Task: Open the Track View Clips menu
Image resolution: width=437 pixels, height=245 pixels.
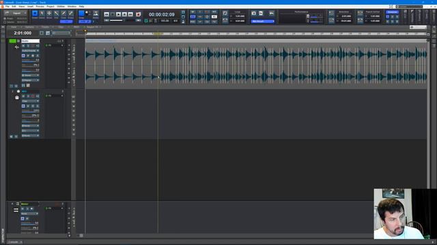Action: pyautogui.click(x=61, y=27)
